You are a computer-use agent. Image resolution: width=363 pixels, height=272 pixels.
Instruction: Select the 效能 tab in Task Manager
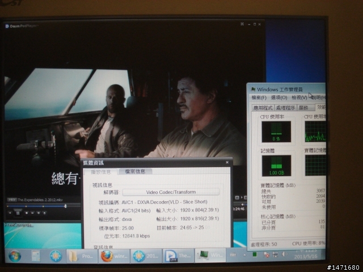pos(321,107)
